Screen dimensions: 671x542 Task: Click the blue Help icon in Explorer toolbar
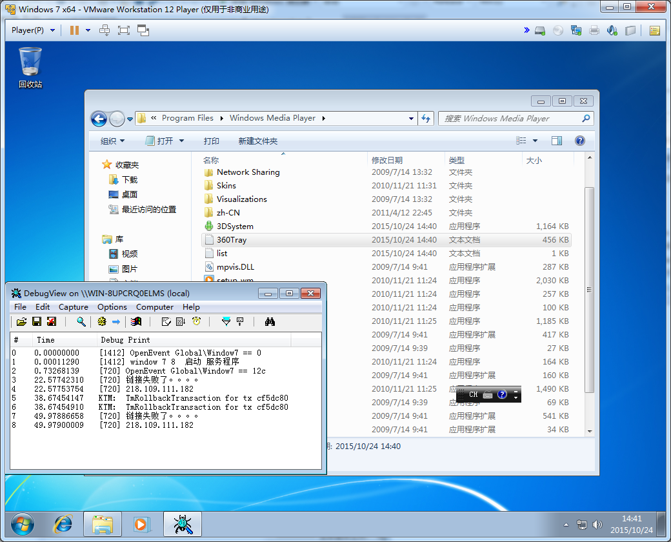coord(580,141)
